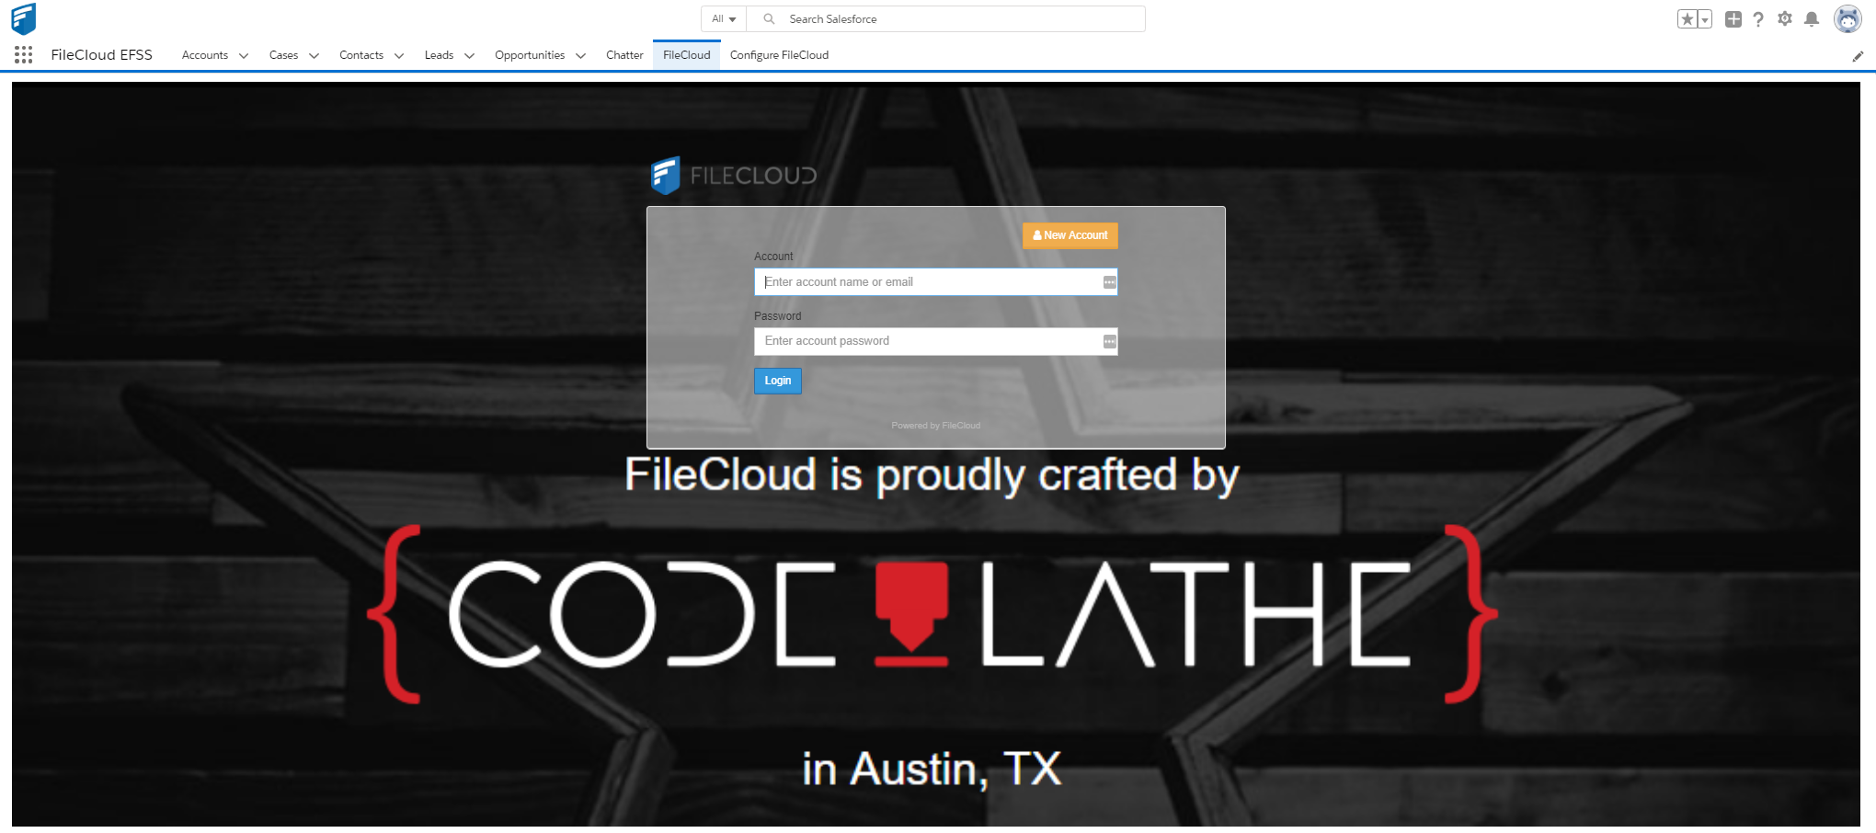The width and height of the screenshot is (1876, 833).
Task: Open the Accounts tab
Action: tap(205, 55)
